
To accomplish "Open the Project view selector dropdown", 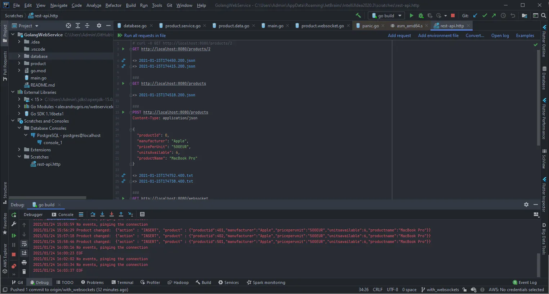I will tap(25, 26).
